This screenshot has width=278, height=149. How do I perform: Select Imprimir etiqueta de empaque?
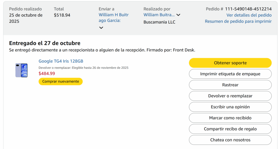(230, 74)
